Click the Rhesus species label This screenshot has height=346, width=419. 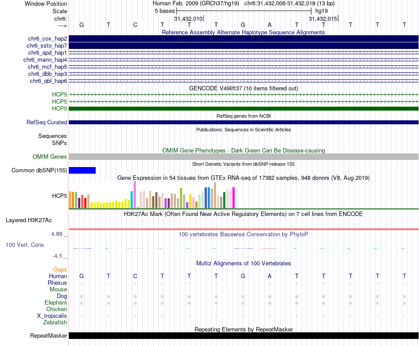pos(57,283)
